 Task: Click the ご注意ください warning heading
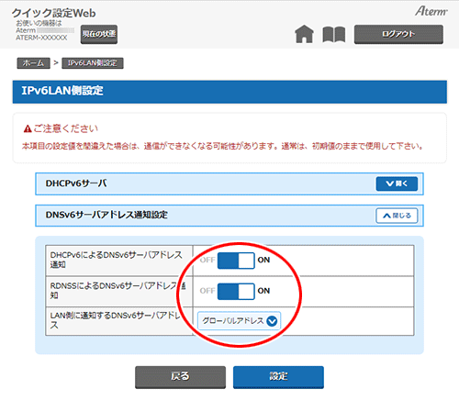pos(66,128)
